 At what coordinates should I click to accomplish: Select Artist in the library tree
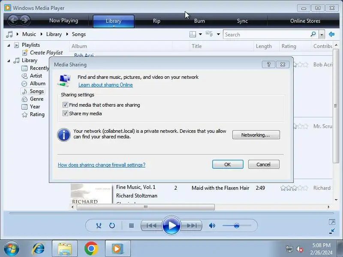pyautogui.click(x=36, y=76)
